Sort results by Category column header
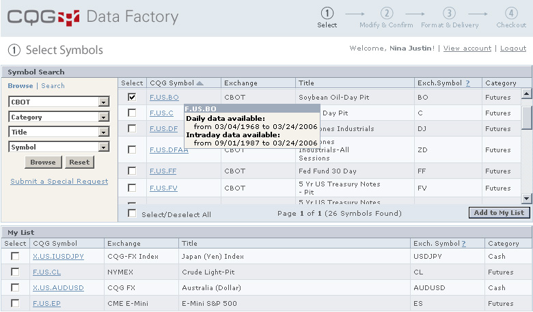The width and height of the screenshot is (533, 312). [x=501, y=83]
